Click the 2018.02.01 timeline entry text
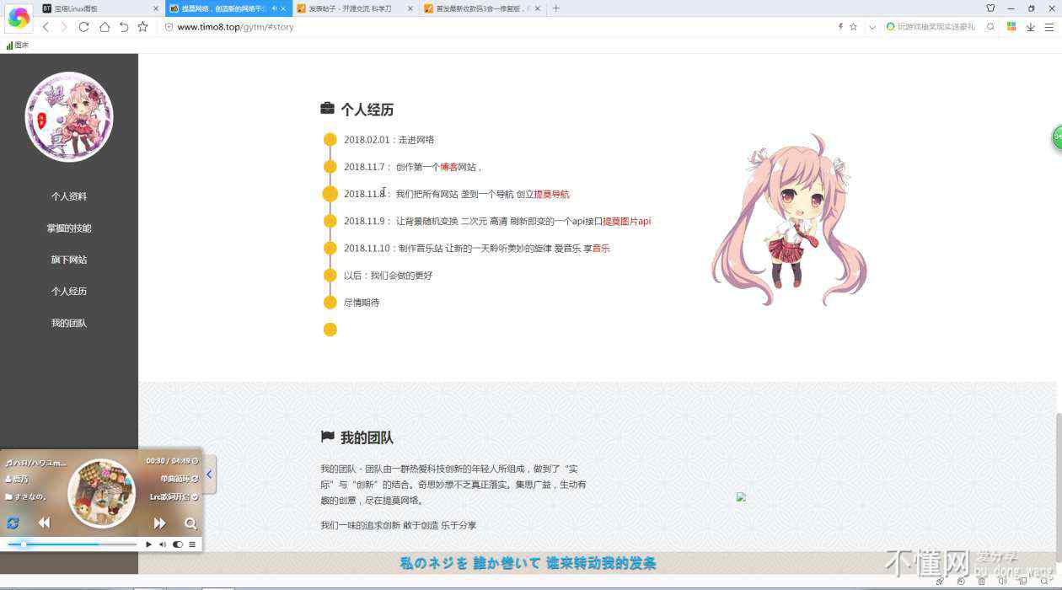Viewport: 1062px width, 590px height. point(389,140)
